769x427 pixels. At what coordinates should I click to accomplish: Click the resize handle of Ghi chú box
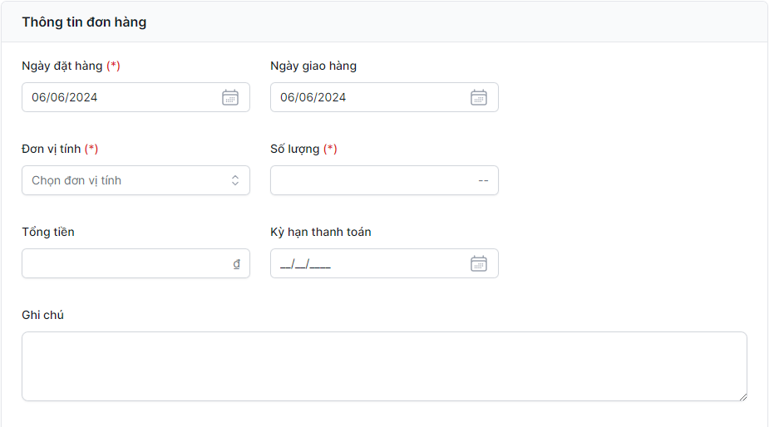(742, 396)
